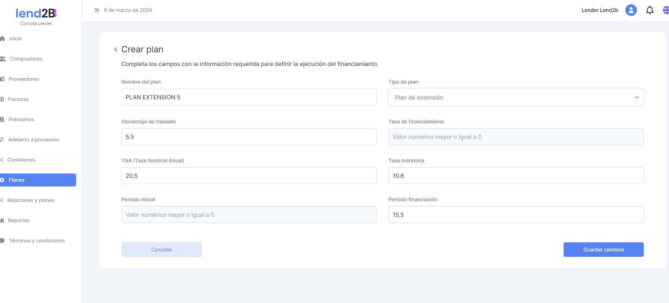Go back using arrow beside Crear plan

pyautogui.click(x=115, y=49)
